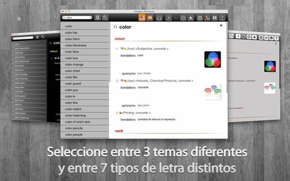Toggle the US English flag language button
This screenshot has height=181, width=290.
142,18
